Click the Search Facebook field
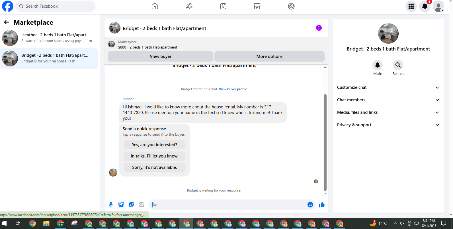453x229 pixels. pos(56,6)
